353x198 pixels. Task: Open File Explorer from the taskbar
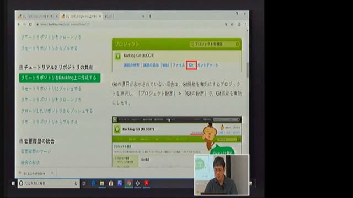[x=102, y=183]
